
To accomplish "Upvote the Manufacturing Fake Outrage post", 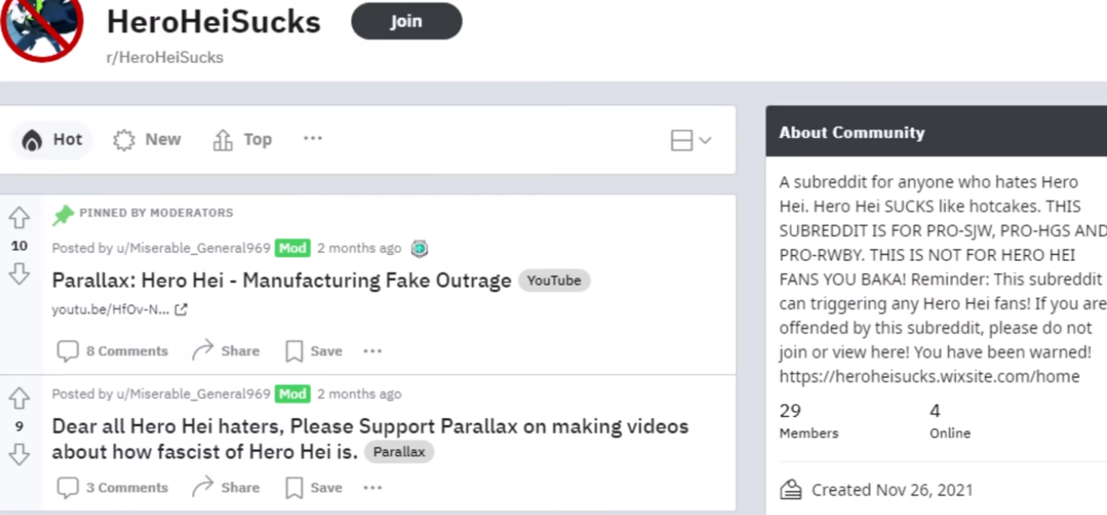I will click(x=20, y=219).
